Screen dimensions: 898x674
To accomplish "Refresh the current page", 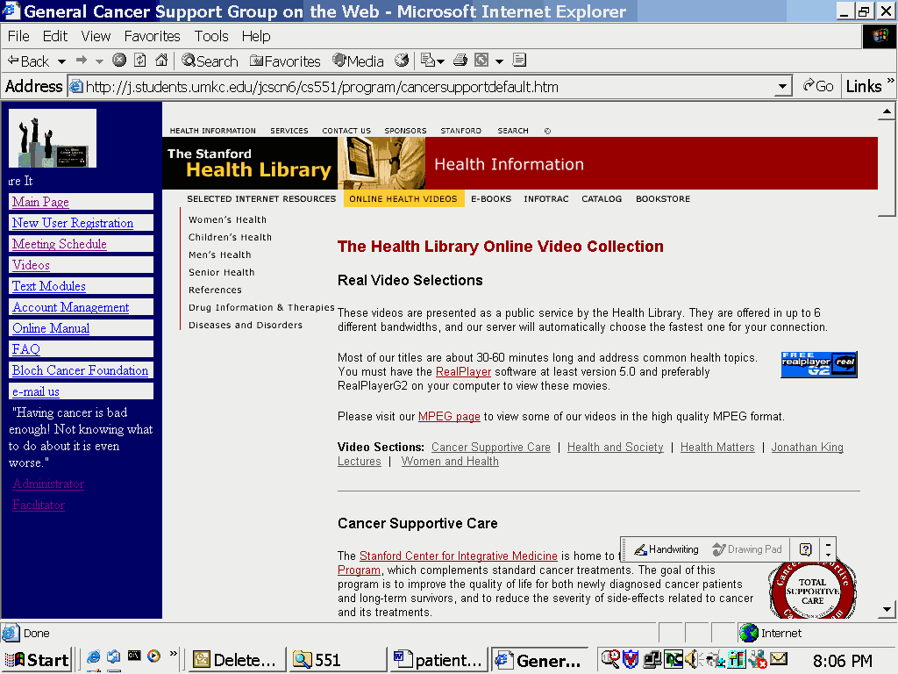I will click(140, 61).
